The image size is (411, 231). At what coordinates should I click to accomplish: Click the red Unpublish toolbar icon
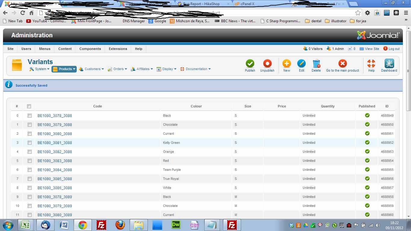(x=267, y=64)
